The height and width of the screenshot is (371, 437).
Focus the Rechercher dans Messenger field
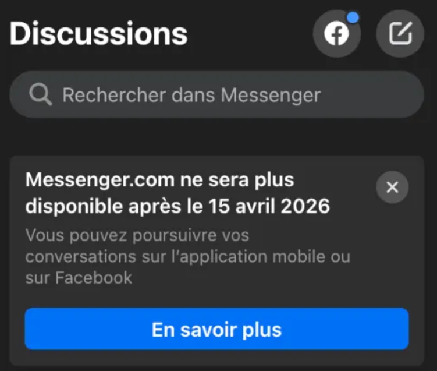(217, 94)
